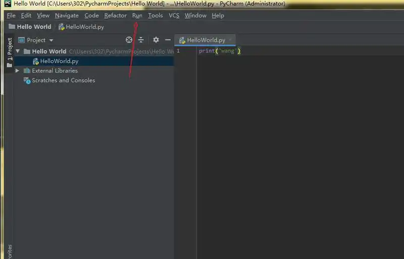Click the scroll from source target icon

(129, 40)
